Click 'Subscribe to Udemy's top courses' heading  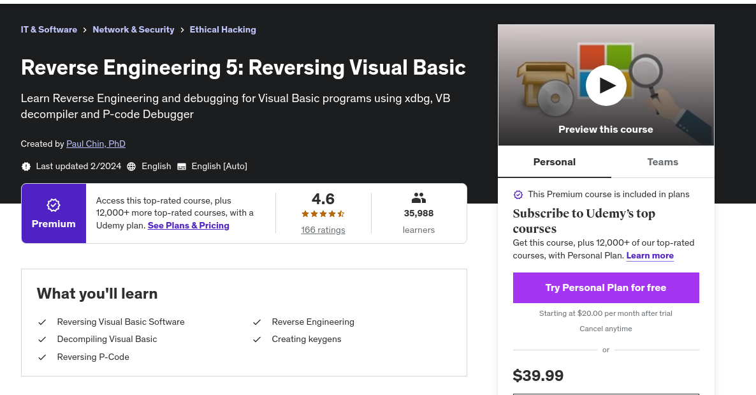(x=584, y=221)
